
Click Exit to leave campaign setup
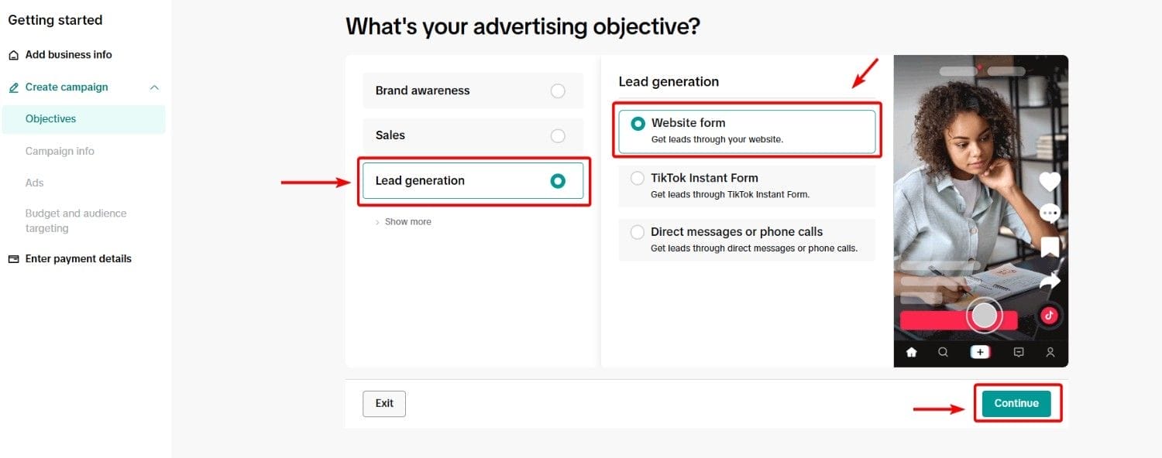click(x=383, y=403)
